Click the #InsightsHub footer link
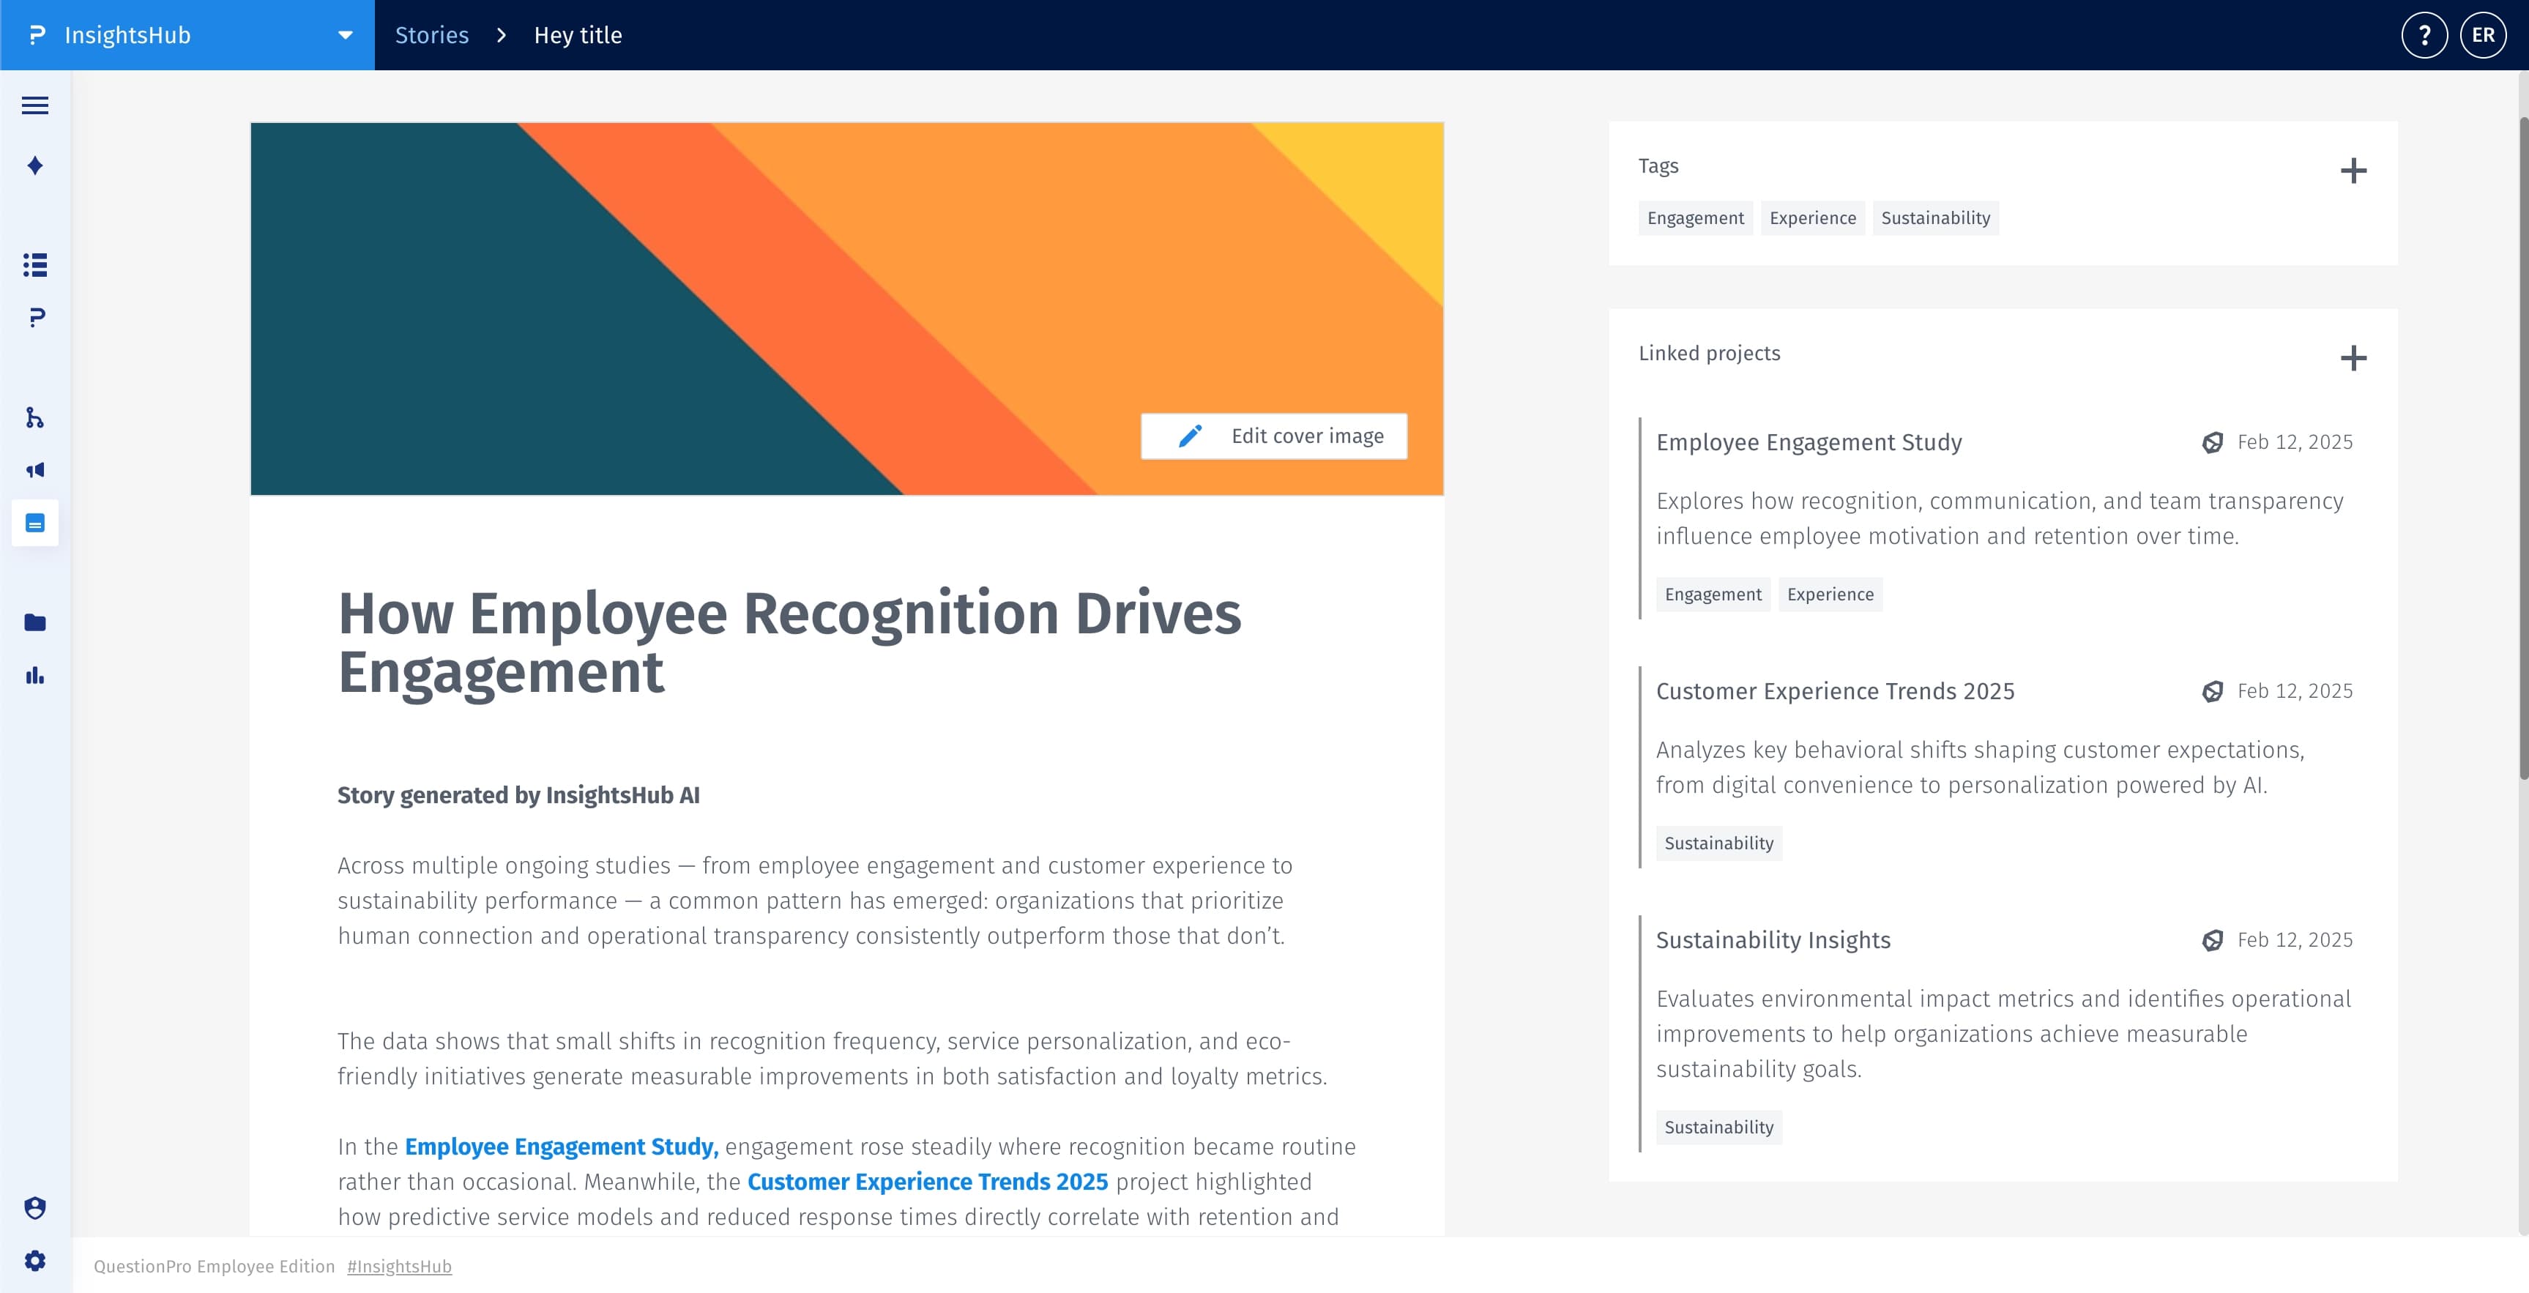 coord(398,1267)
